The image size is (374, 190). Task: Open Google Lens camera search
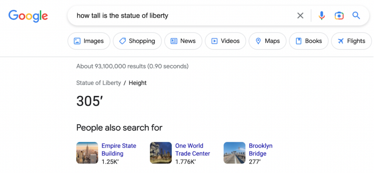[339, 16]
